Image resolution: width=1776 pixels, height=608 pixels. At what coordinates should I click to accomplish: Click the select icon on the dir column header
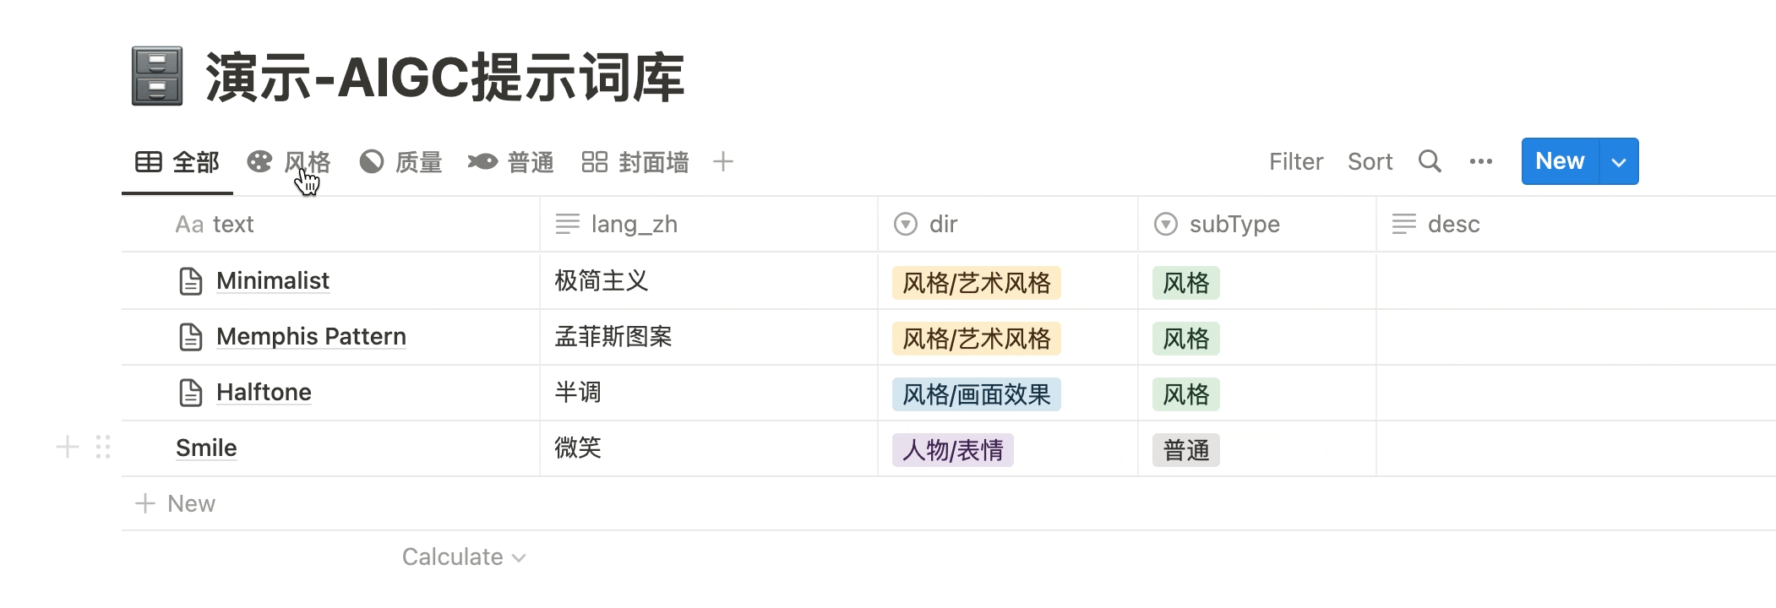click(904, 224)
